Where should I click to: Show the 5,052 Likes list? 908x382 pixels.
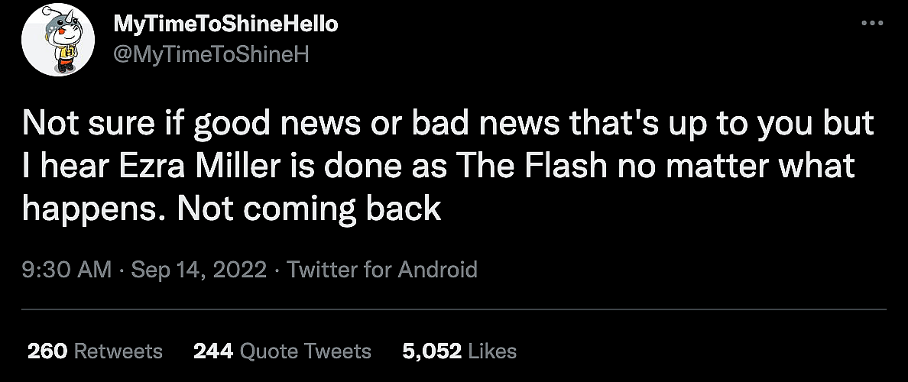(459, 351)
